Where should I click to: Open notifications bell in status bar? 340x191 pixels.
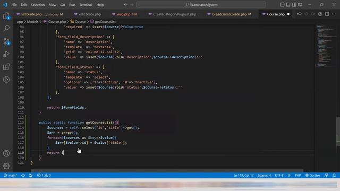click(334, 176)
